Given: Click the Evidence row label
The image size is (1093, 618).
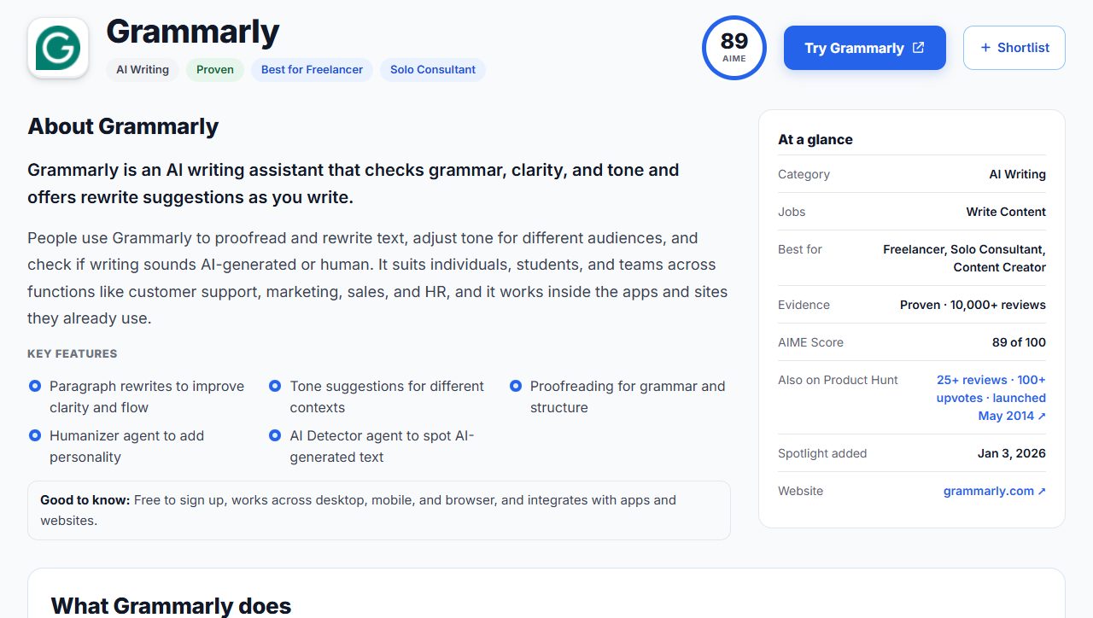Looking at the screenshot, I should coord(804,305).
